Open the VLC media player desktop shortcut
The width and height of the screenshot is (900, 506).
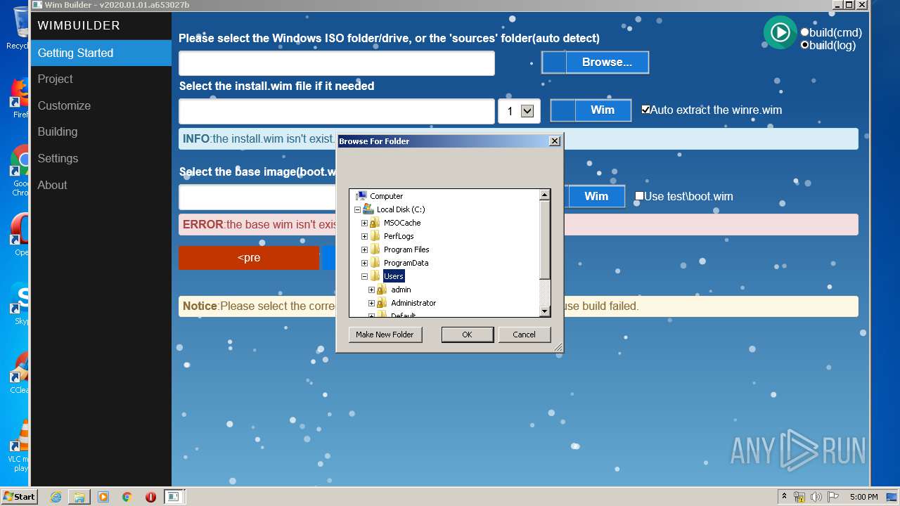tap(20, 446)
